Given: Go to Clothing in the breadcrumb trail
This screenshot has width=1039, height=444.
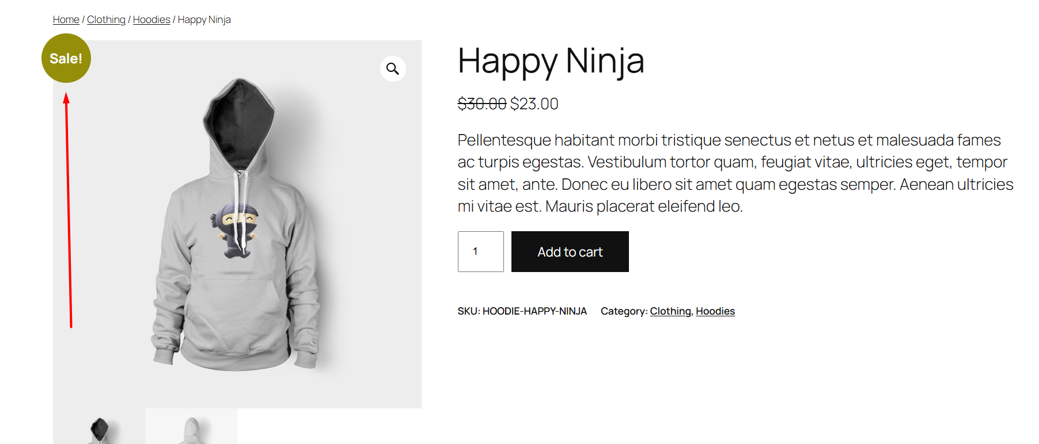Looking at the screenshot, I should pyautogui.click(x=106, y=20).
